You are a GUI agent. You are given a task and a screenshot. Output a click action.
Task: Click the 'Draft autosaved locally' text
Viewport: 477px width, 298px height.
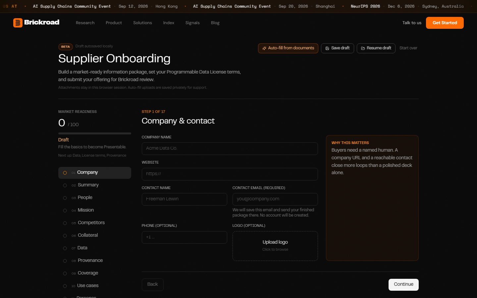(94, 46)
